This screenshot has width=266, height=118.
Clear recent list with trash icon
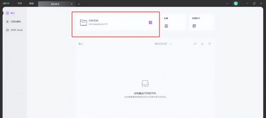(210, 44)
